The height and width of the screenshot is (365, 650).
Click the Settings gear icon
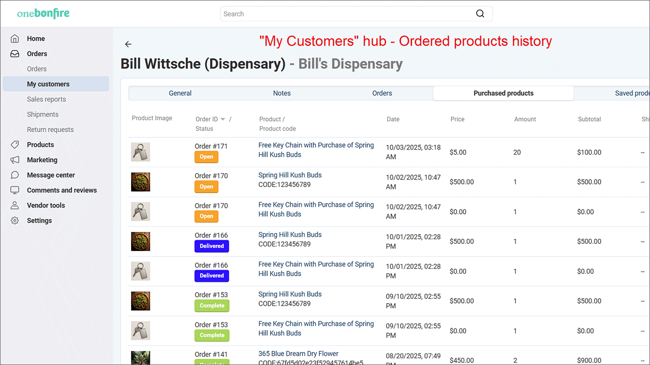[15, 221]
